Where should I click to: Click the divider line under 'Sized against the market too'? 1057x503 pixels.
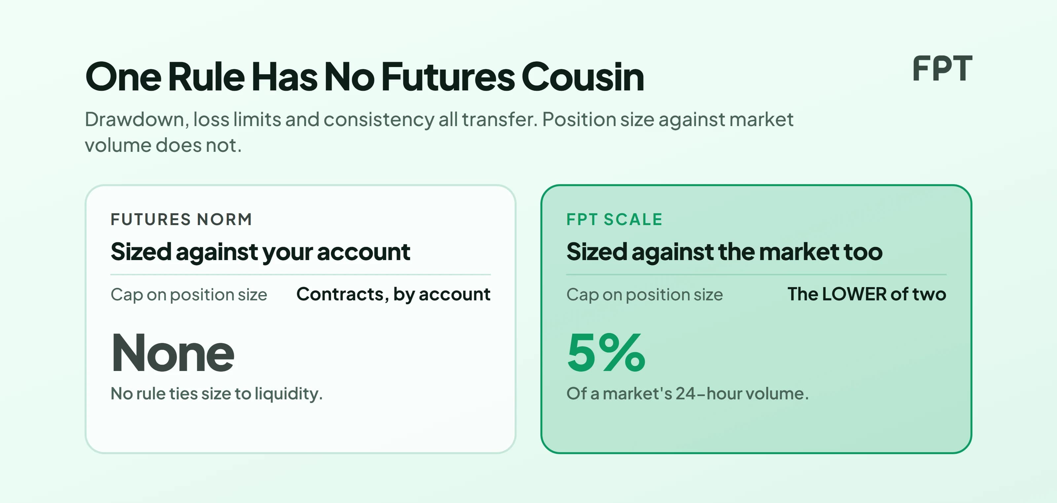tap(756, 274)
